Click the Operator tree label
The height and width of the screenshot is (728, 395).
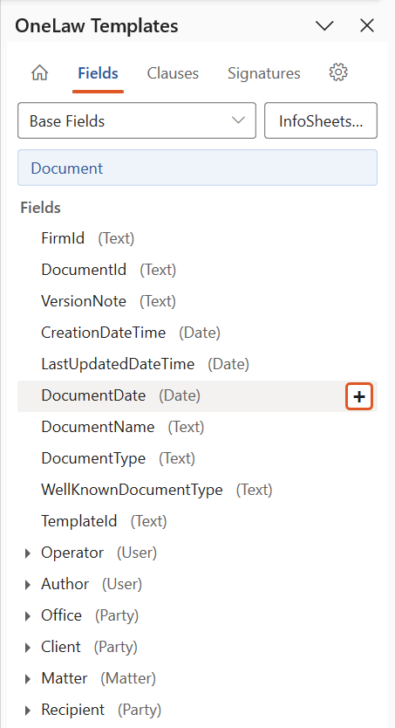(x=72, y=553)
